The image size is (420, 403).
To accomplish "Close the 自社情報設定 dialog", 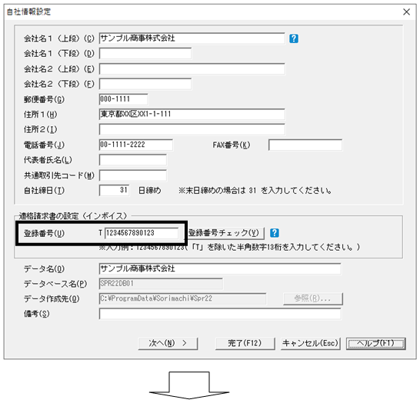I will [406, 12].
